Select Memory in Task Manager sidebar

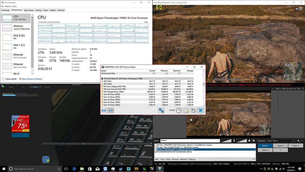[x=16, y=28]
